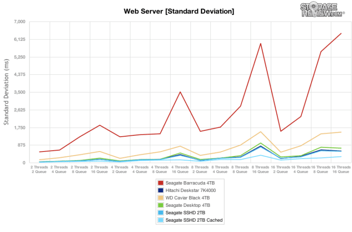Click the Seagate Desktop 4TB green legend swatch
Viewport: 352px width, 232px height.
(161, 205)
